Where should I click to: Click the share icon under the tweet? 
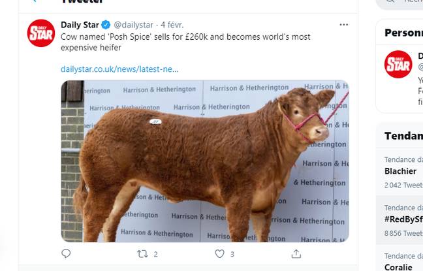[296, 253]
